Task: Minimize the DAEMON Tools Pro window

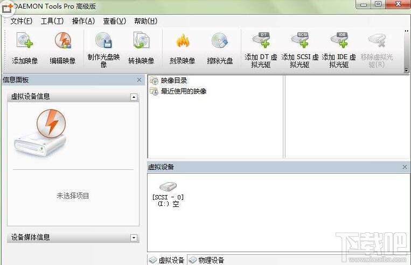Action: (x=364, y=4)
